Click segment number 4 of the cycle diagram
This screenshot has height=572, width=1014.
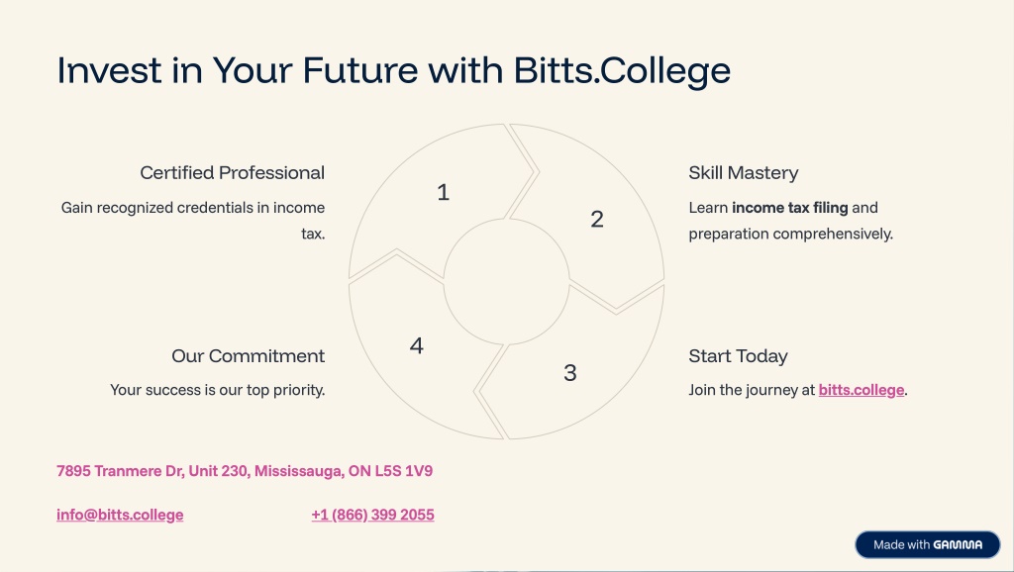417,345
